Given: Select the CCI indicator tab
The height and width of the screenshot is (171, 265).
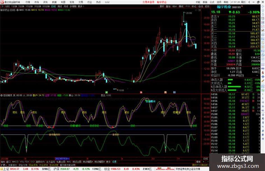Looking at the screenshot, I should [33, 162].
